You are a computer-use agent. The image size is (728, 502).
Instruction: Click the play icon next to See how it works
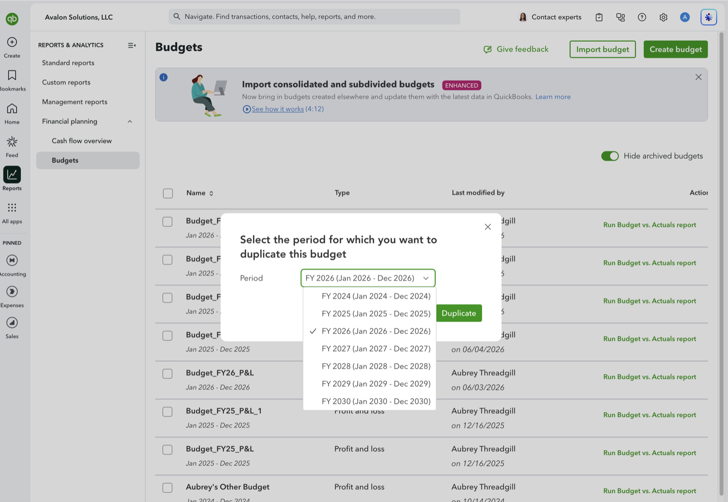[247, 109]
